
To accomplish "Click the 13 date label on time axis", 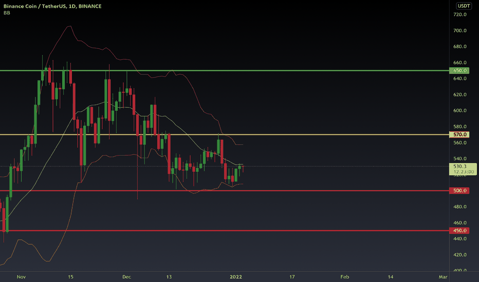I will (x=169, y=277).
